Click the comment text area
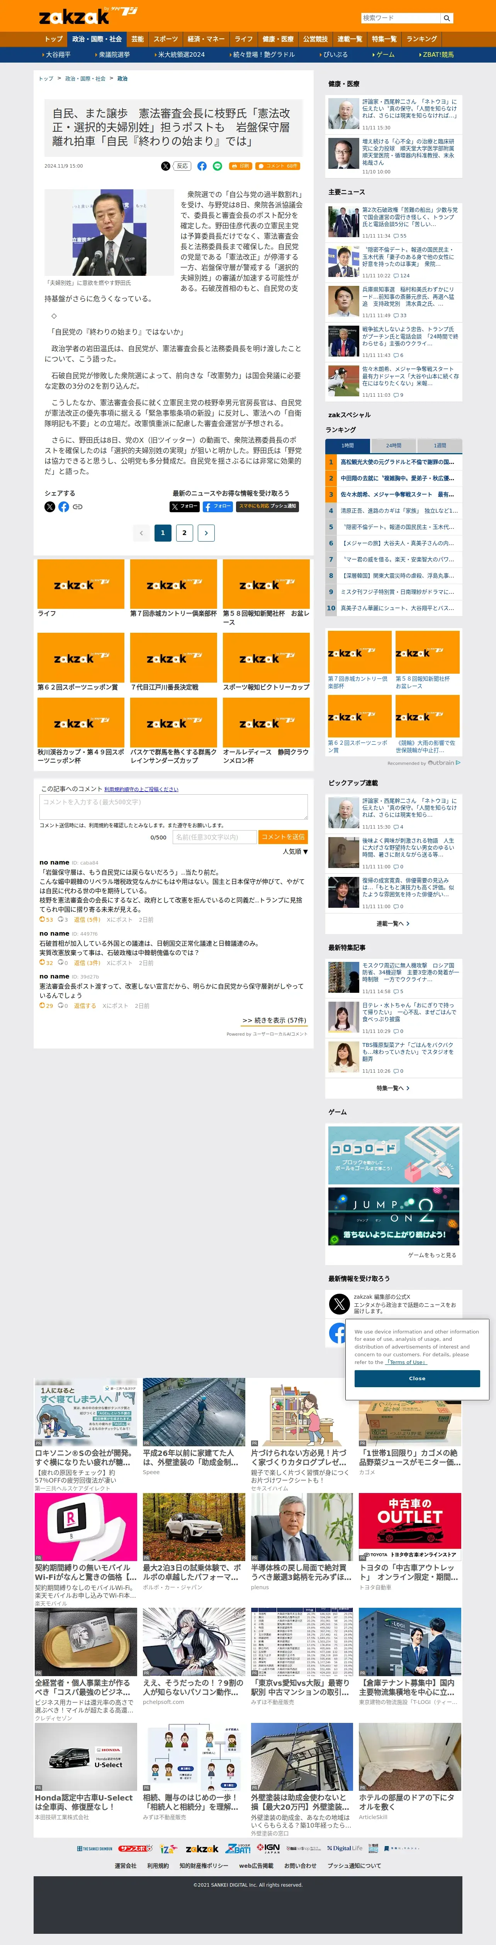 173,806
